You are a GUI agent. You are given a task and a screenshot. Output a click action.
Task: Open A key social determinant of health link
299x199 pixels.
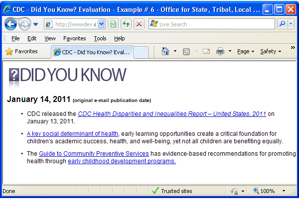72,134
